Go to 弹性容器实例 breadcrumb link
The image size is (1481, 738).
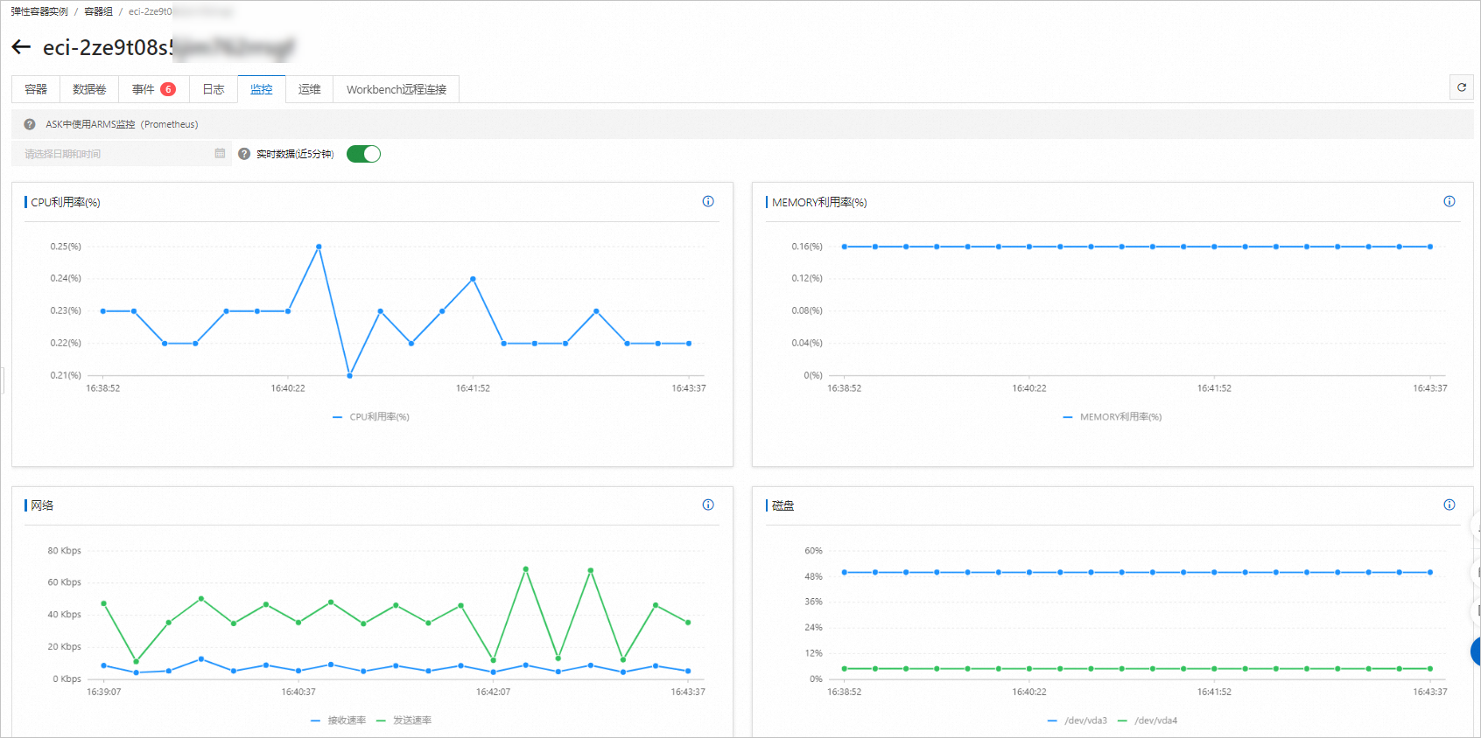tap(39, 11)
